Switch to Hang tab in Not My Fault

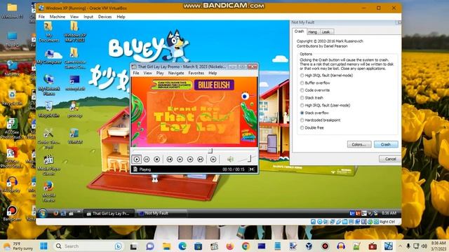312,32
